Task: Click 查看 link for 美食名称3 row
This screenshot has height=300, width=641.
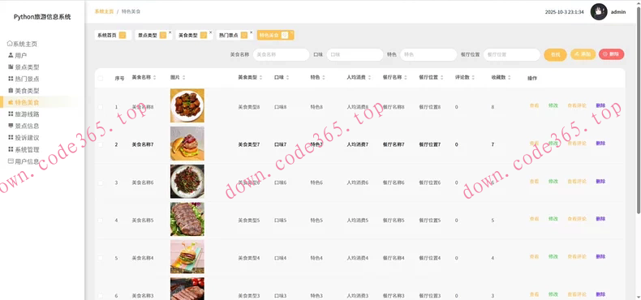Action: [534, 294]
